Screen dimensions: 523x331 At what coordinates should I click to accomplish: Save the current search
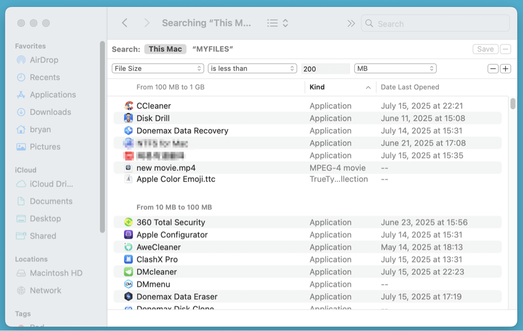click(485, 49)
